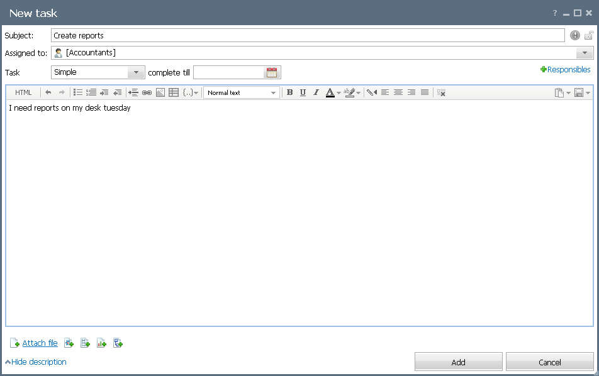Open the curly-braces insert menu
Viewport: 599px width, 376px height.
[191, 92]
